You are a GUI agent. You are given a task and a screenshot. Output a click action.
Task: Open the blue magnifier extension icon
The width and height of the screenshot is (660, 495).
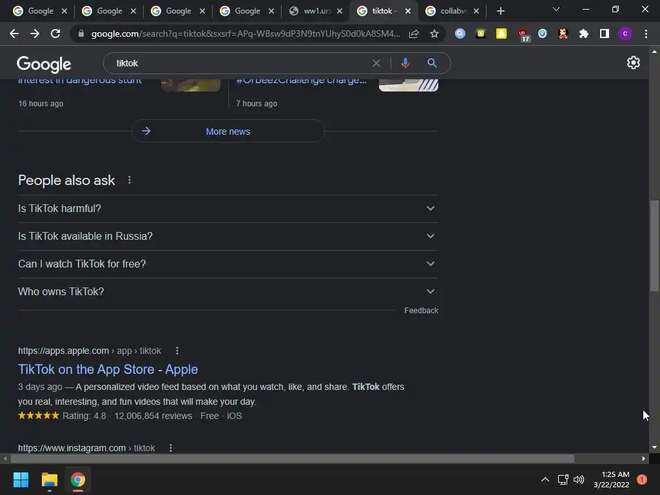click(460, 34)
